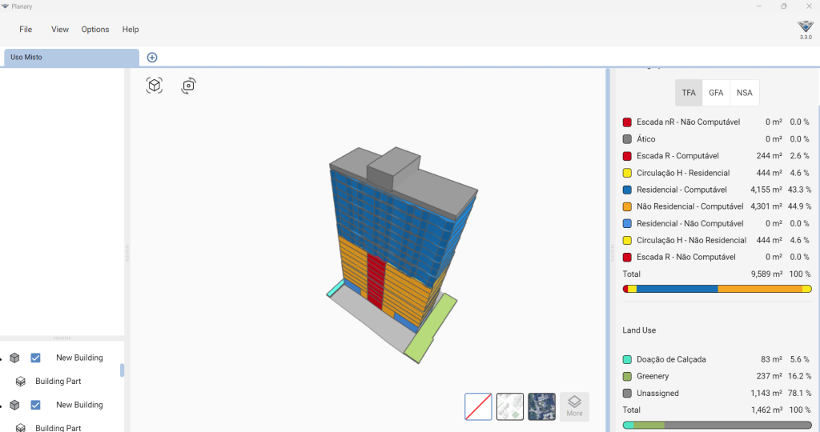Viewport: 820px width, 432px height.
Task: Click the Doação de Calçada teal swatch
Action: [627, 359]
